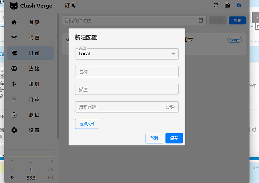Click the memory usage chip icon
259x183 pixels.
[x=12, y=178]
